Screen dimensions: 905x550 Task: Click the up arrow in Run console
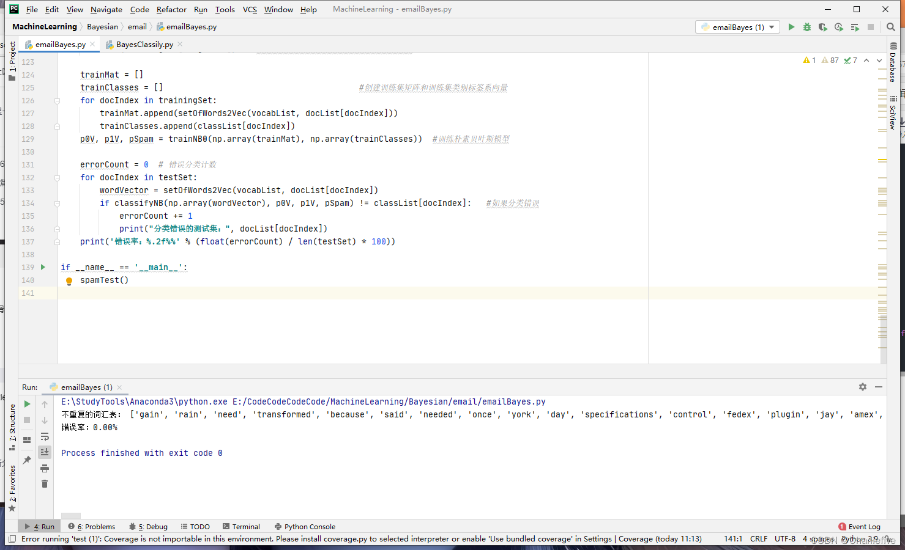45,404
